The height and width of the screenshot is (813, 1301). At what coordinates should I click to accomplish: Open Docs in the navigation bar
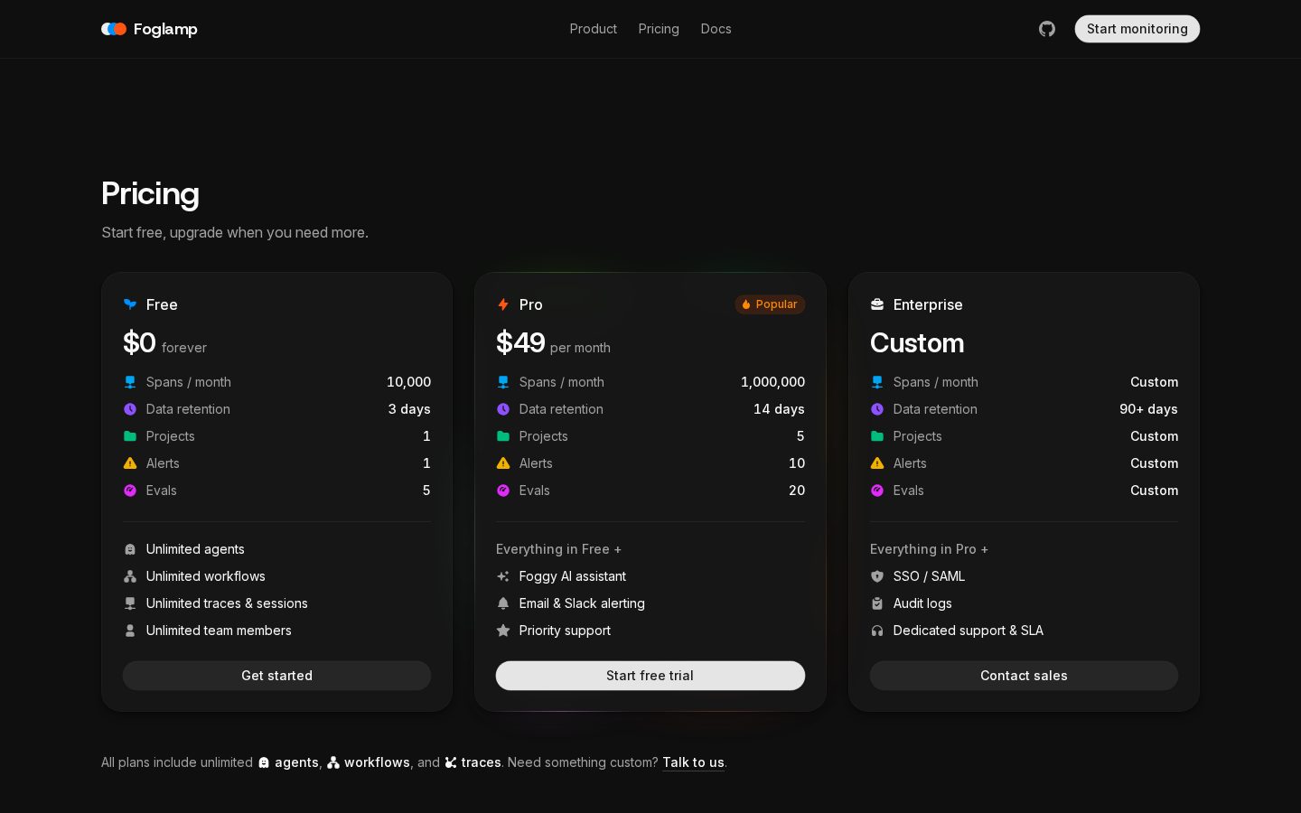[716, 29]
